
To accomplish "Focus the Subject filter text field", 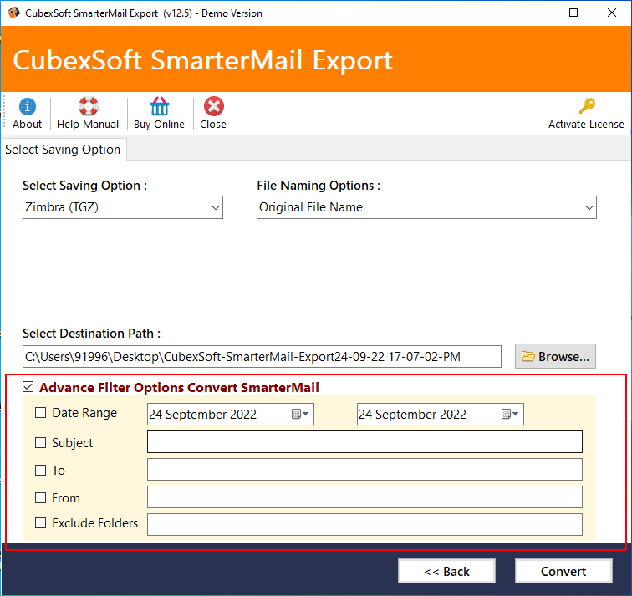I will click(x=364, y=441).
